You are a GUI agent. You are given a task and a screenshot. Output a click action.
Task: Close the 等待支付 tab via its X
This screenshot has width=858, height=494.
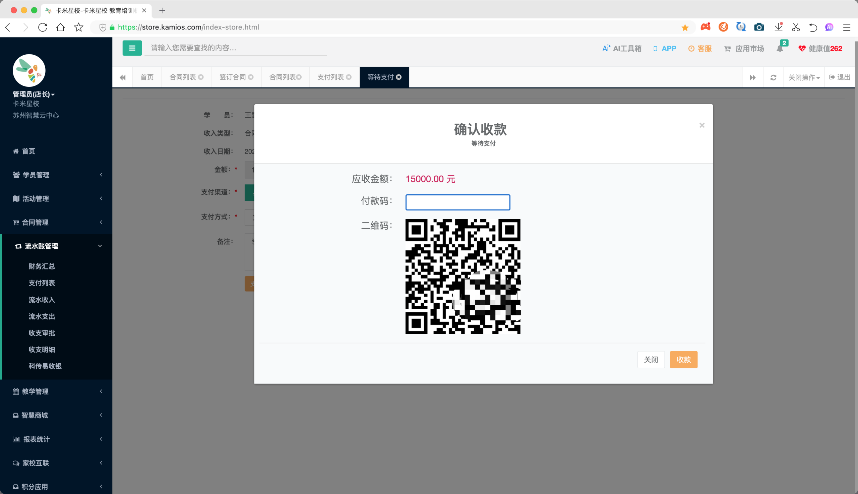399,77
